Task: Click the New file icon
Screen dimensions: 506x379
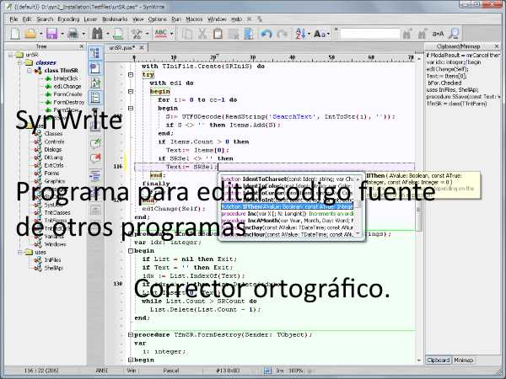Action: [x=15, y=34]
